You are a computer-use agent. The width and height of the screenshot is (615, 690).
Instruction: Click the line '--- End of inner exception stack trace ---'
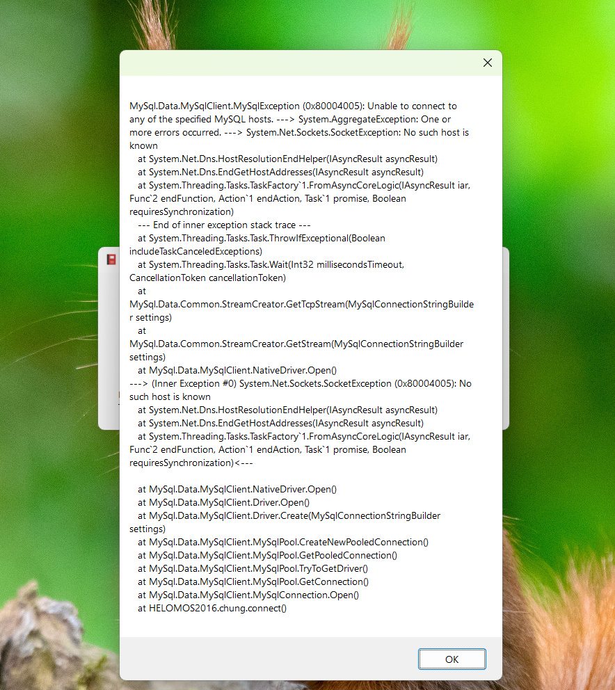pos(224,225)
